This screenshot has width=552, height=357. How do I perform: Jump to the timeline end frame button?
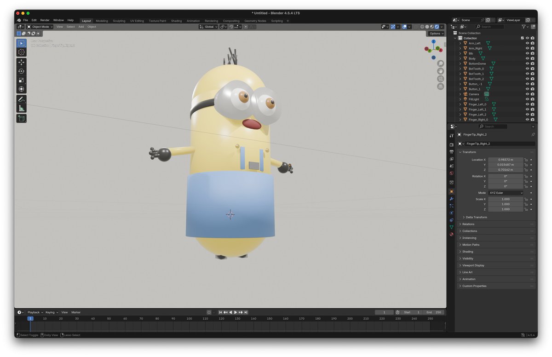(x=246, y=312)
